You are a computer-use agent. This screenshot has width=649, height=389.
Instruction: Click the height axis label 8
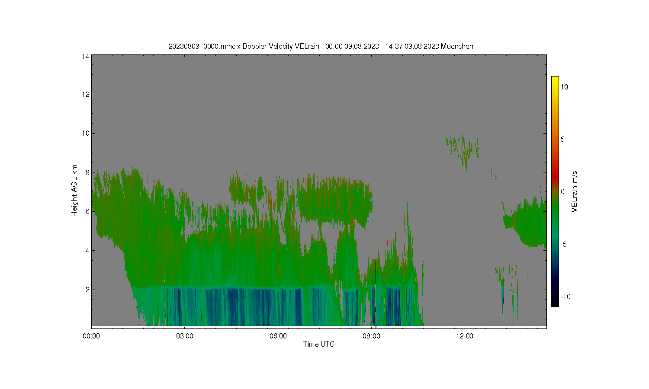pos(87,172)
